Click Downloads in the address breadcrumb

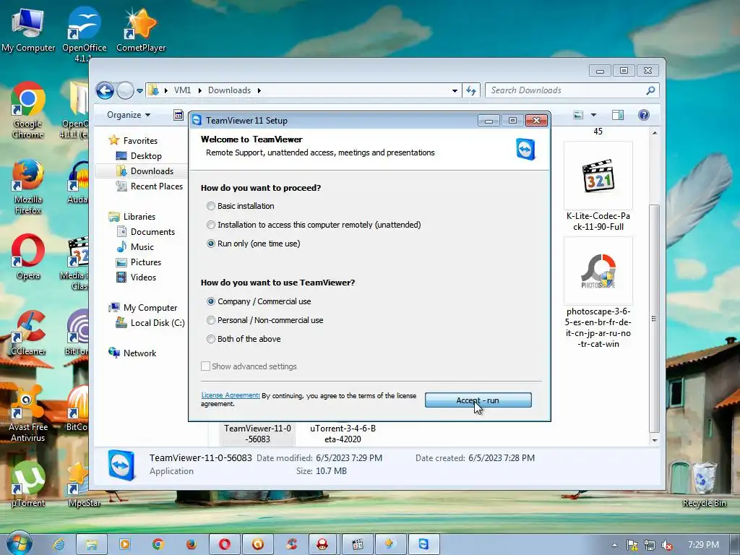click(229, 90)
